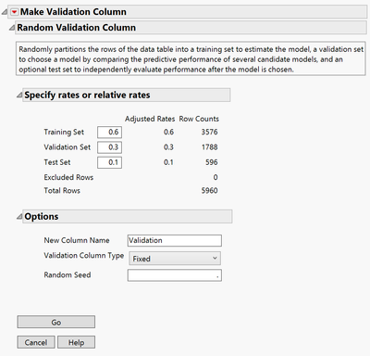This screenshot has width=370, height=356.
Task: Click the Validation Column Type label
Action: click(x=84, y=256)
